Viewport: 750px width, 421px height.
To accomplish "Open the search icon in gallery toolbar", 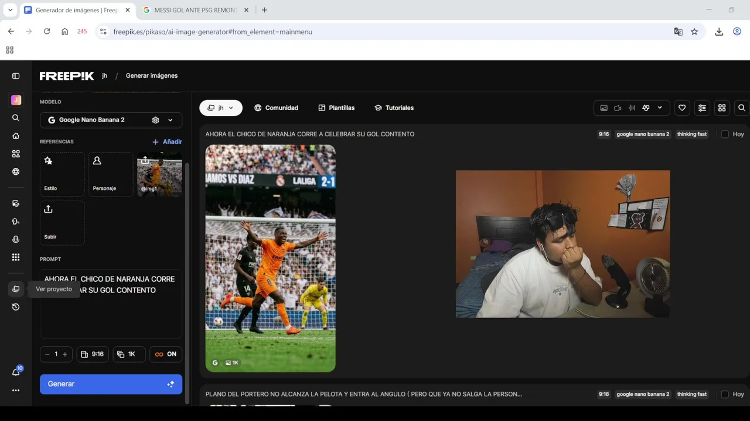I will click(x=742, y=108).
